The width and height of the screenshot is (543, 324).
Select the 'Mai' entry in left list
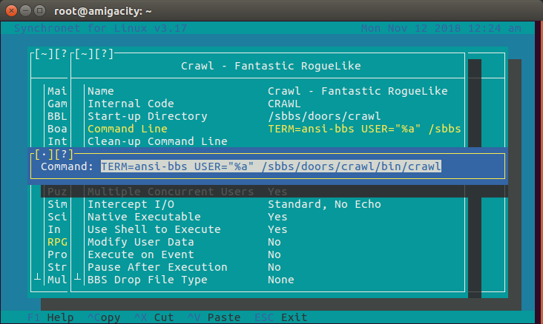[57, 91]
